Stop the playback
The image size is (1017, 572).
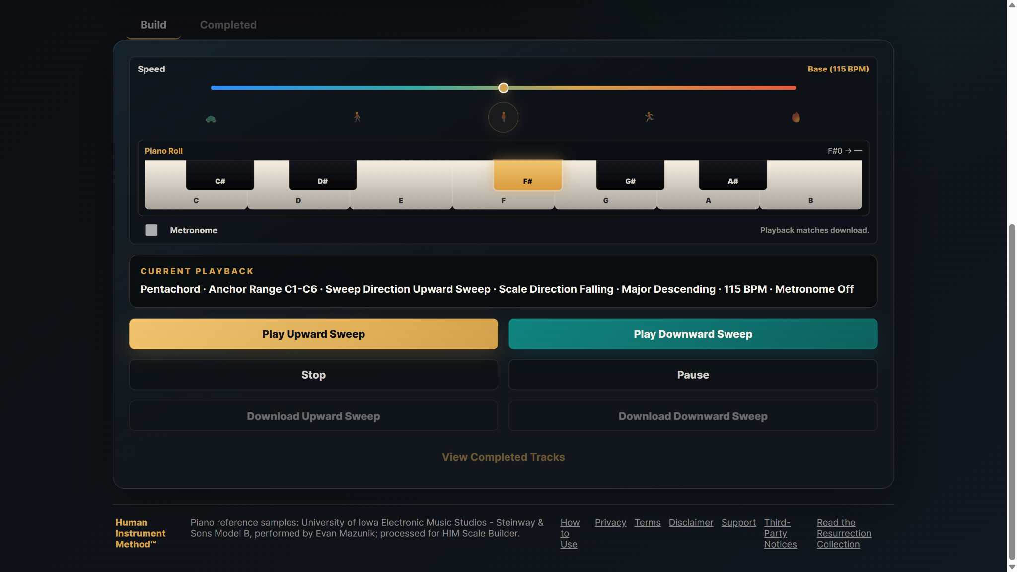(x=313, y=375)
